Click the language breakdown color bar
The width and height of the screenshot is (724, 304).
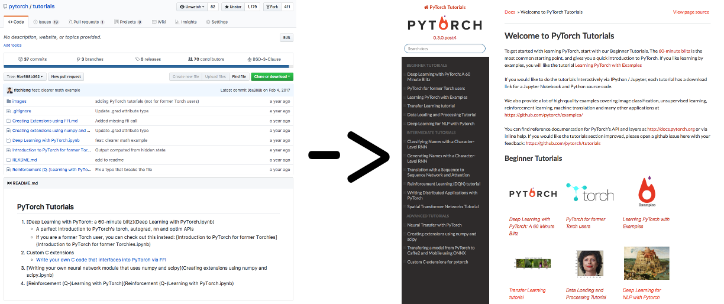[148, 67]
